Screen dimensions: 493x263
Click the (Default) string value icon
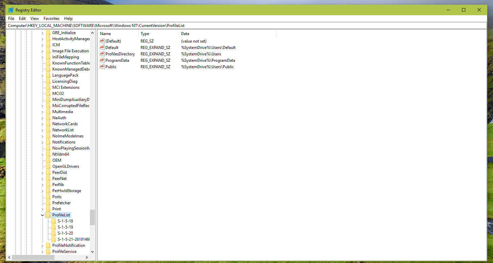[x=102, y=41]
